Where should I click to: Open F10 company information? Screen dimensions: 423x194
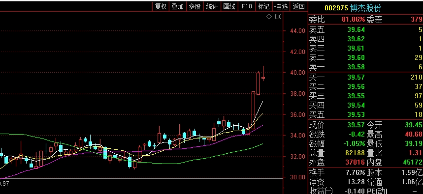[x=247, y=6]
